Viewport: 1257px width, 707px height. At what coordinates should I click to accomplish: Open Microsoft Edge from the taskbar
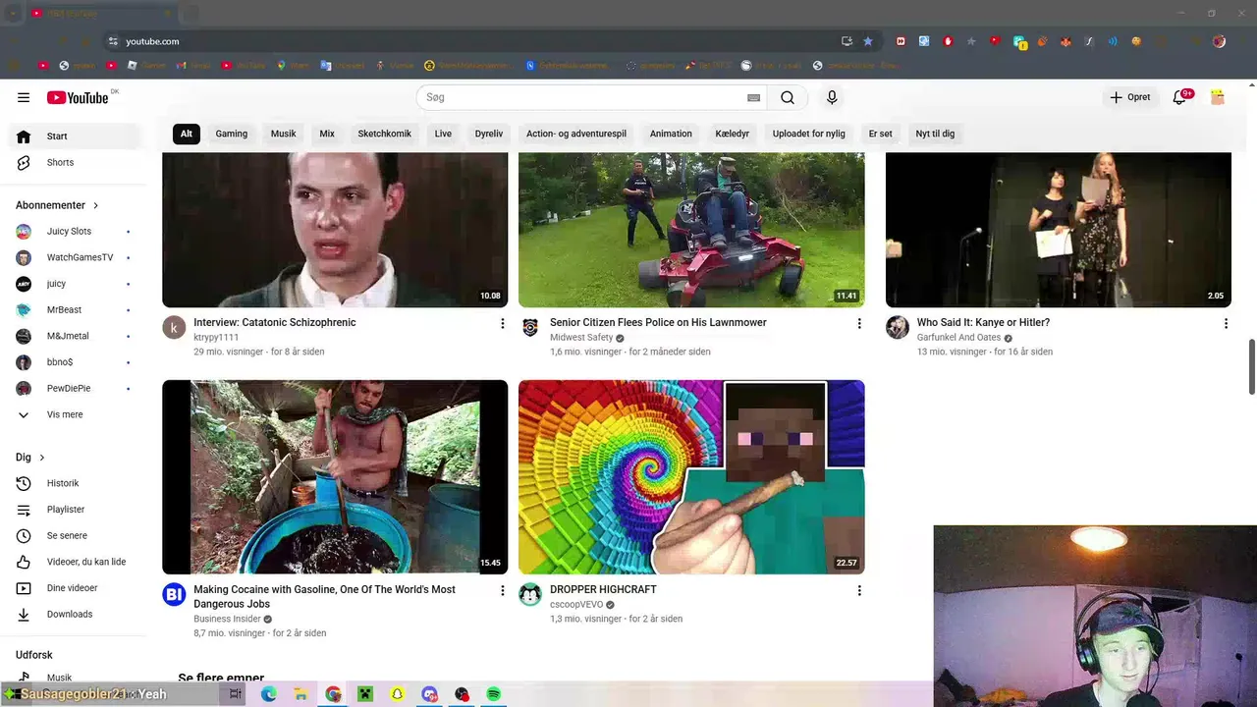click(x=268, y=694)
